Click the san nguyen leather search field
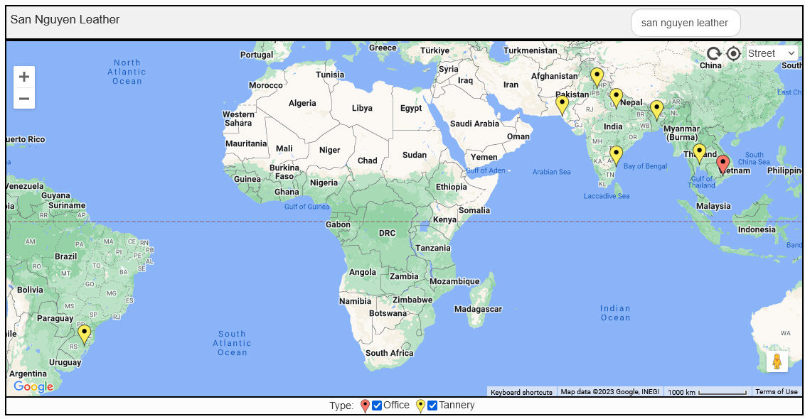The width and height of the screenshot is (805, 419). point(685,23)
